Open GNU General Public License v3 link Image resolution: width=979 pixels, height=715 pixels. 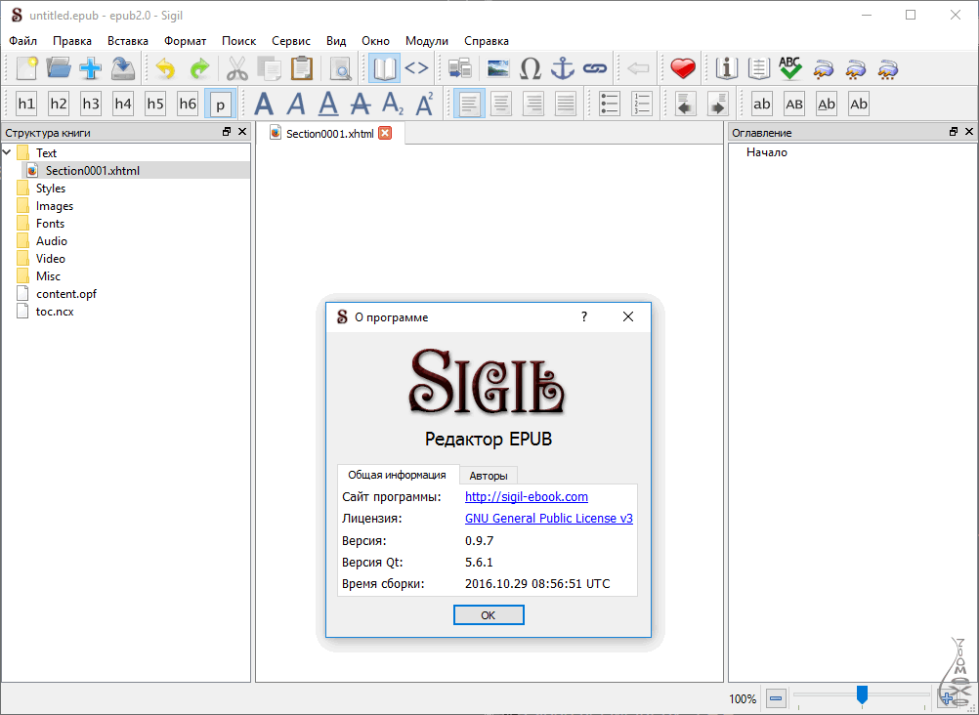pyautogui.click(x=549, y=519)
